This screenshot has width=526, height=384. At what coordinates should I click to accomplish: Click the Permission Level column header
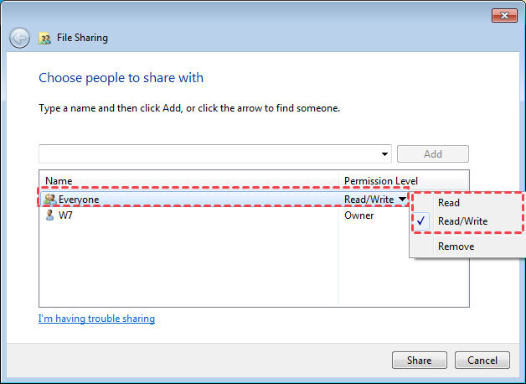(x=381, y=181)
